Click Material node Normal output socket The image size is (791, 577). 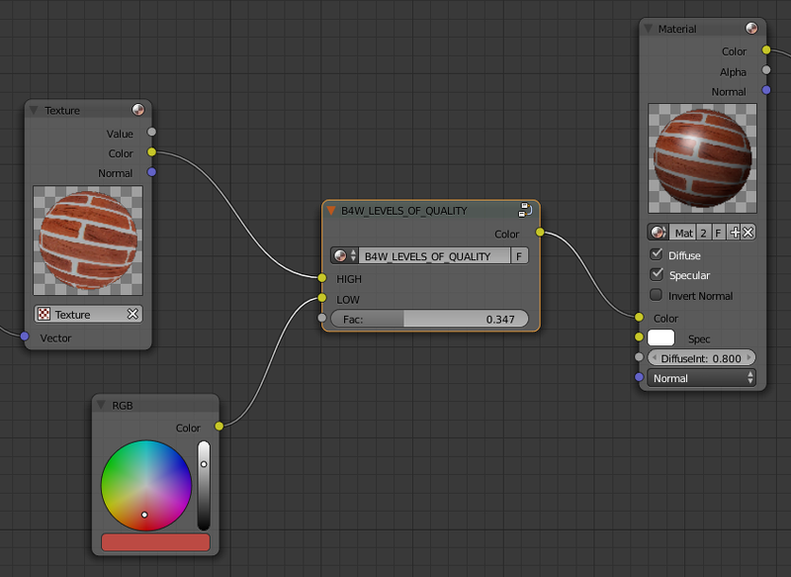point(766,90)
